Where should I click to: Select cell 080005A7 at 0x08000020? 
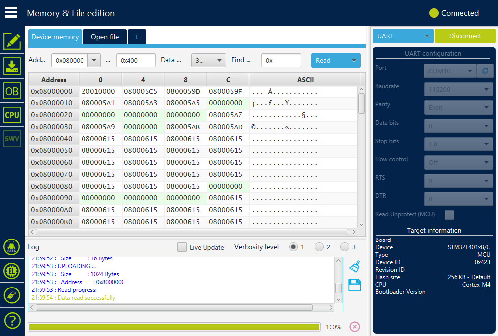228,115
